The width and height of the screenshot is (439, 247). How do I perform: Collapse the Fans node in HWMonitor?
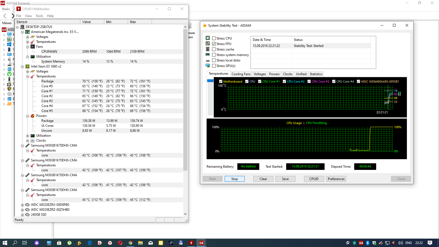tap(28, 47)
